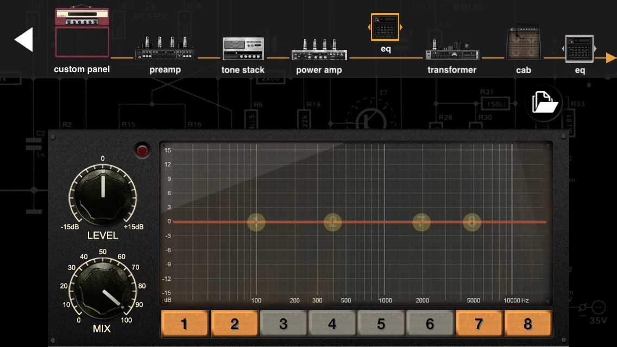Click the LEVEL knob
Image resolution: width=617 pixels, height=347 pixels.
pyautogui.click(x=103, y=194)
